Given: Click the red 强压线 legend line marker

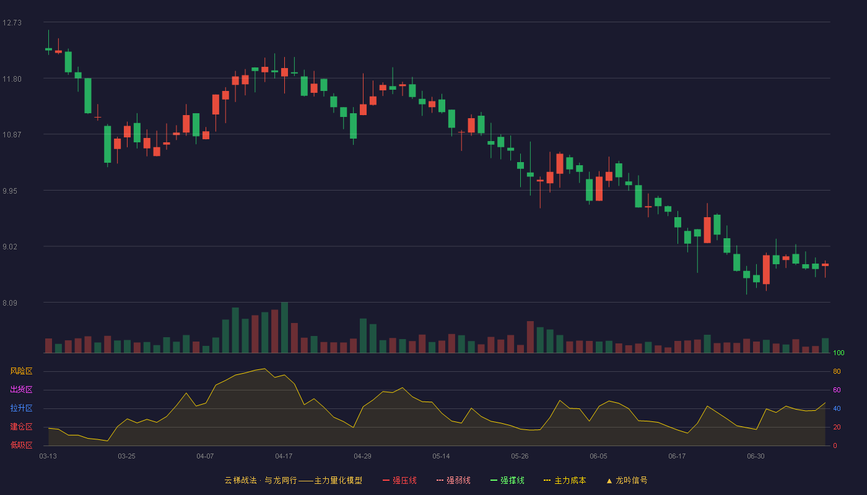Looking at the screenshot, I should point(386,480).
